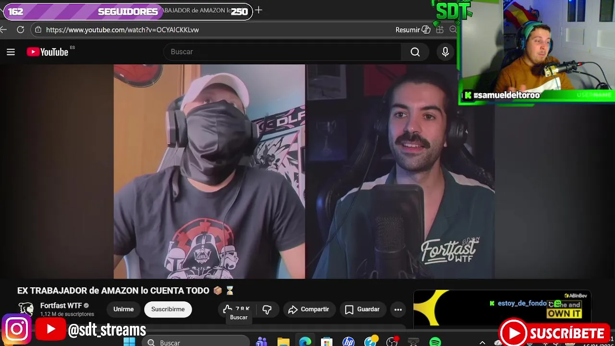The width and height of the screenshot is (615, 346).
Task: Click the verified badge next to Fortfast WTF
Action: coord(86,306)
